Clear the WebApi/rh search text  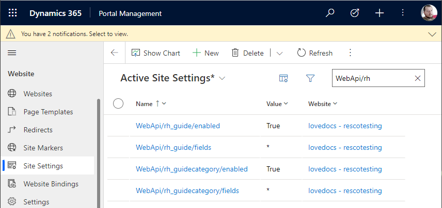tap(418, 78)
